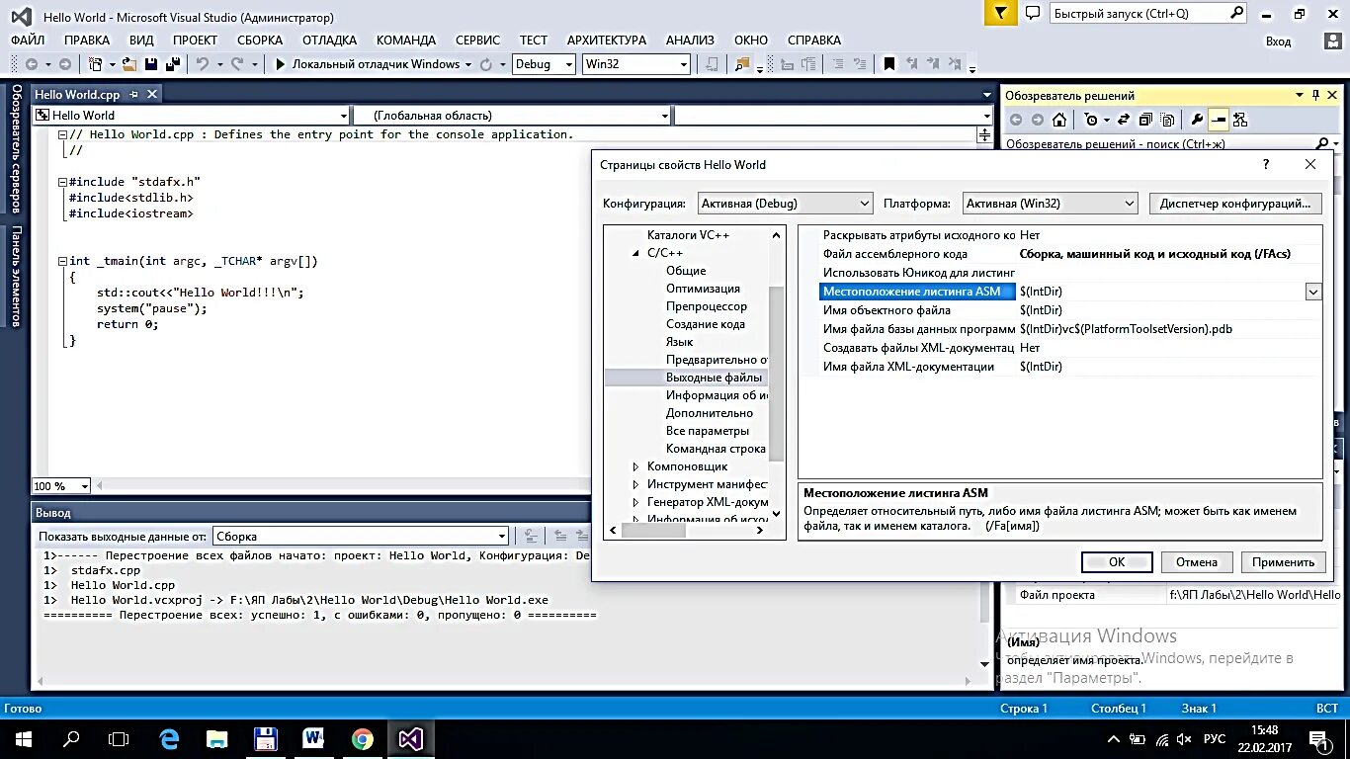Click the Navigate backward icon
Screen dimensions: 1350x759
click(31, 64)
